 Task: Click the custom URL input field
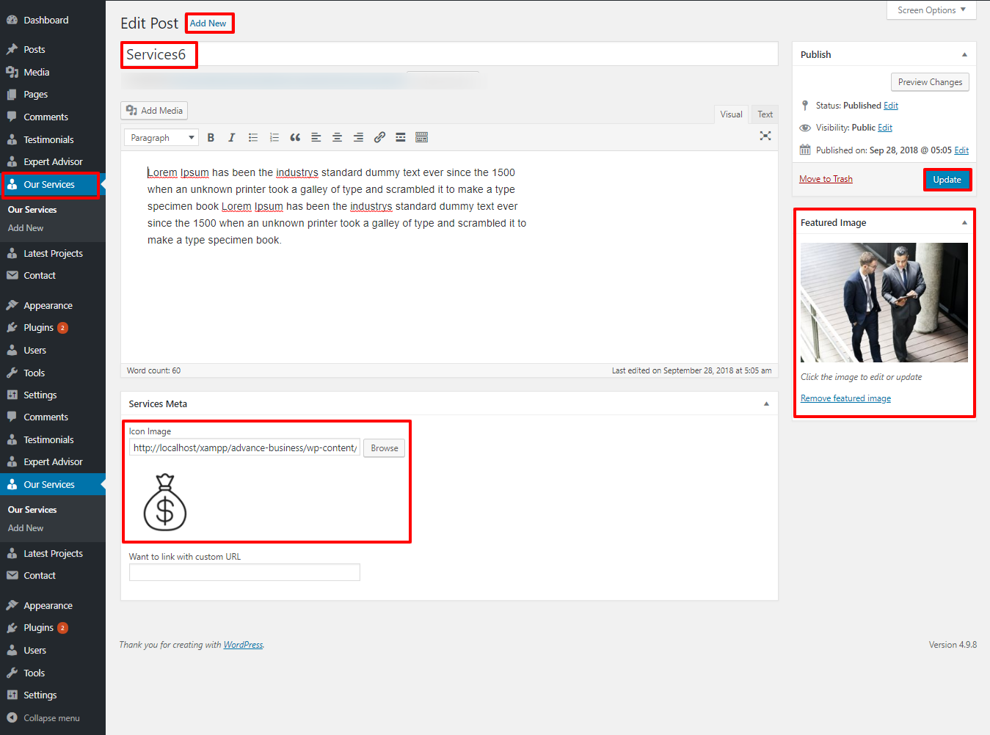(244, 572)
